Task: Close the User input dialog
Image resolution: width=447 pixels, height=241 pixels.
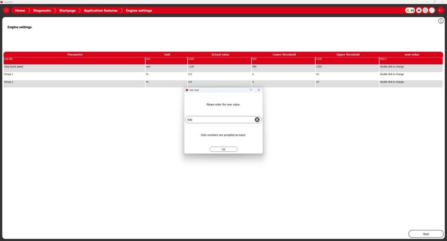Action: [259, 90]
